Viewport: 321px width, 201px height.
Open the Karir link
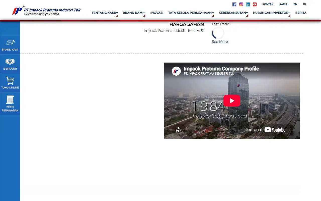[283, 4]
